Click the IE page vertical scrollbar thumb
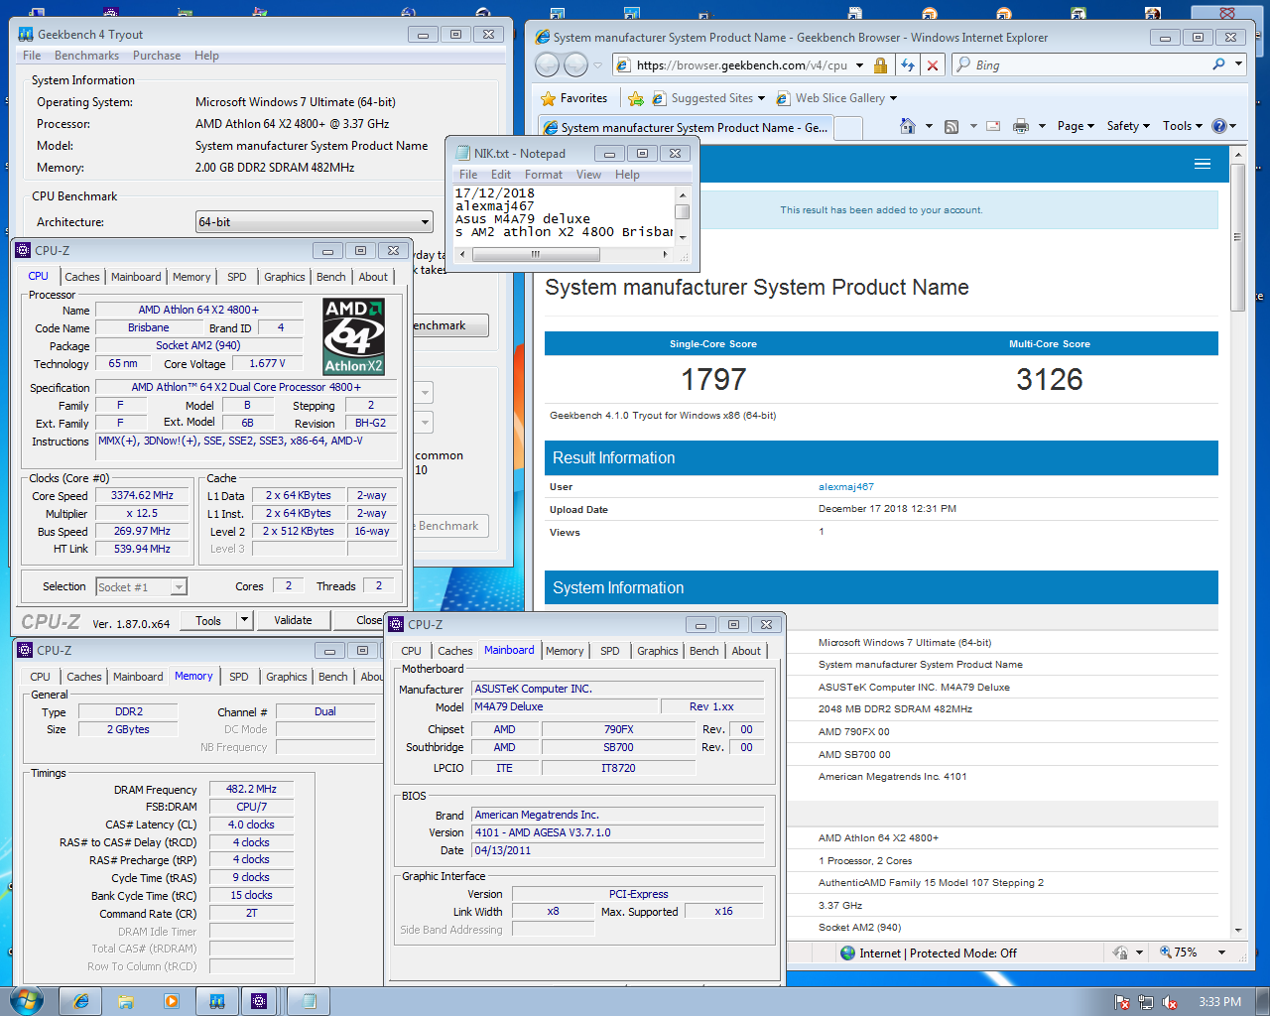This screenshot has height=1016, width=1270. click(1237, 237)
